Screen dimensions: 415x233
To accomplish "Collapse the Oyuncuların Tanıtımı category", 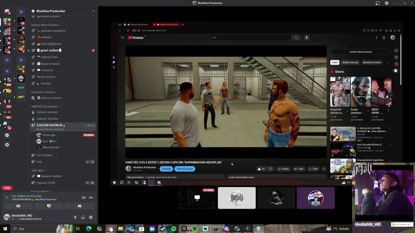I will [44, 92].
